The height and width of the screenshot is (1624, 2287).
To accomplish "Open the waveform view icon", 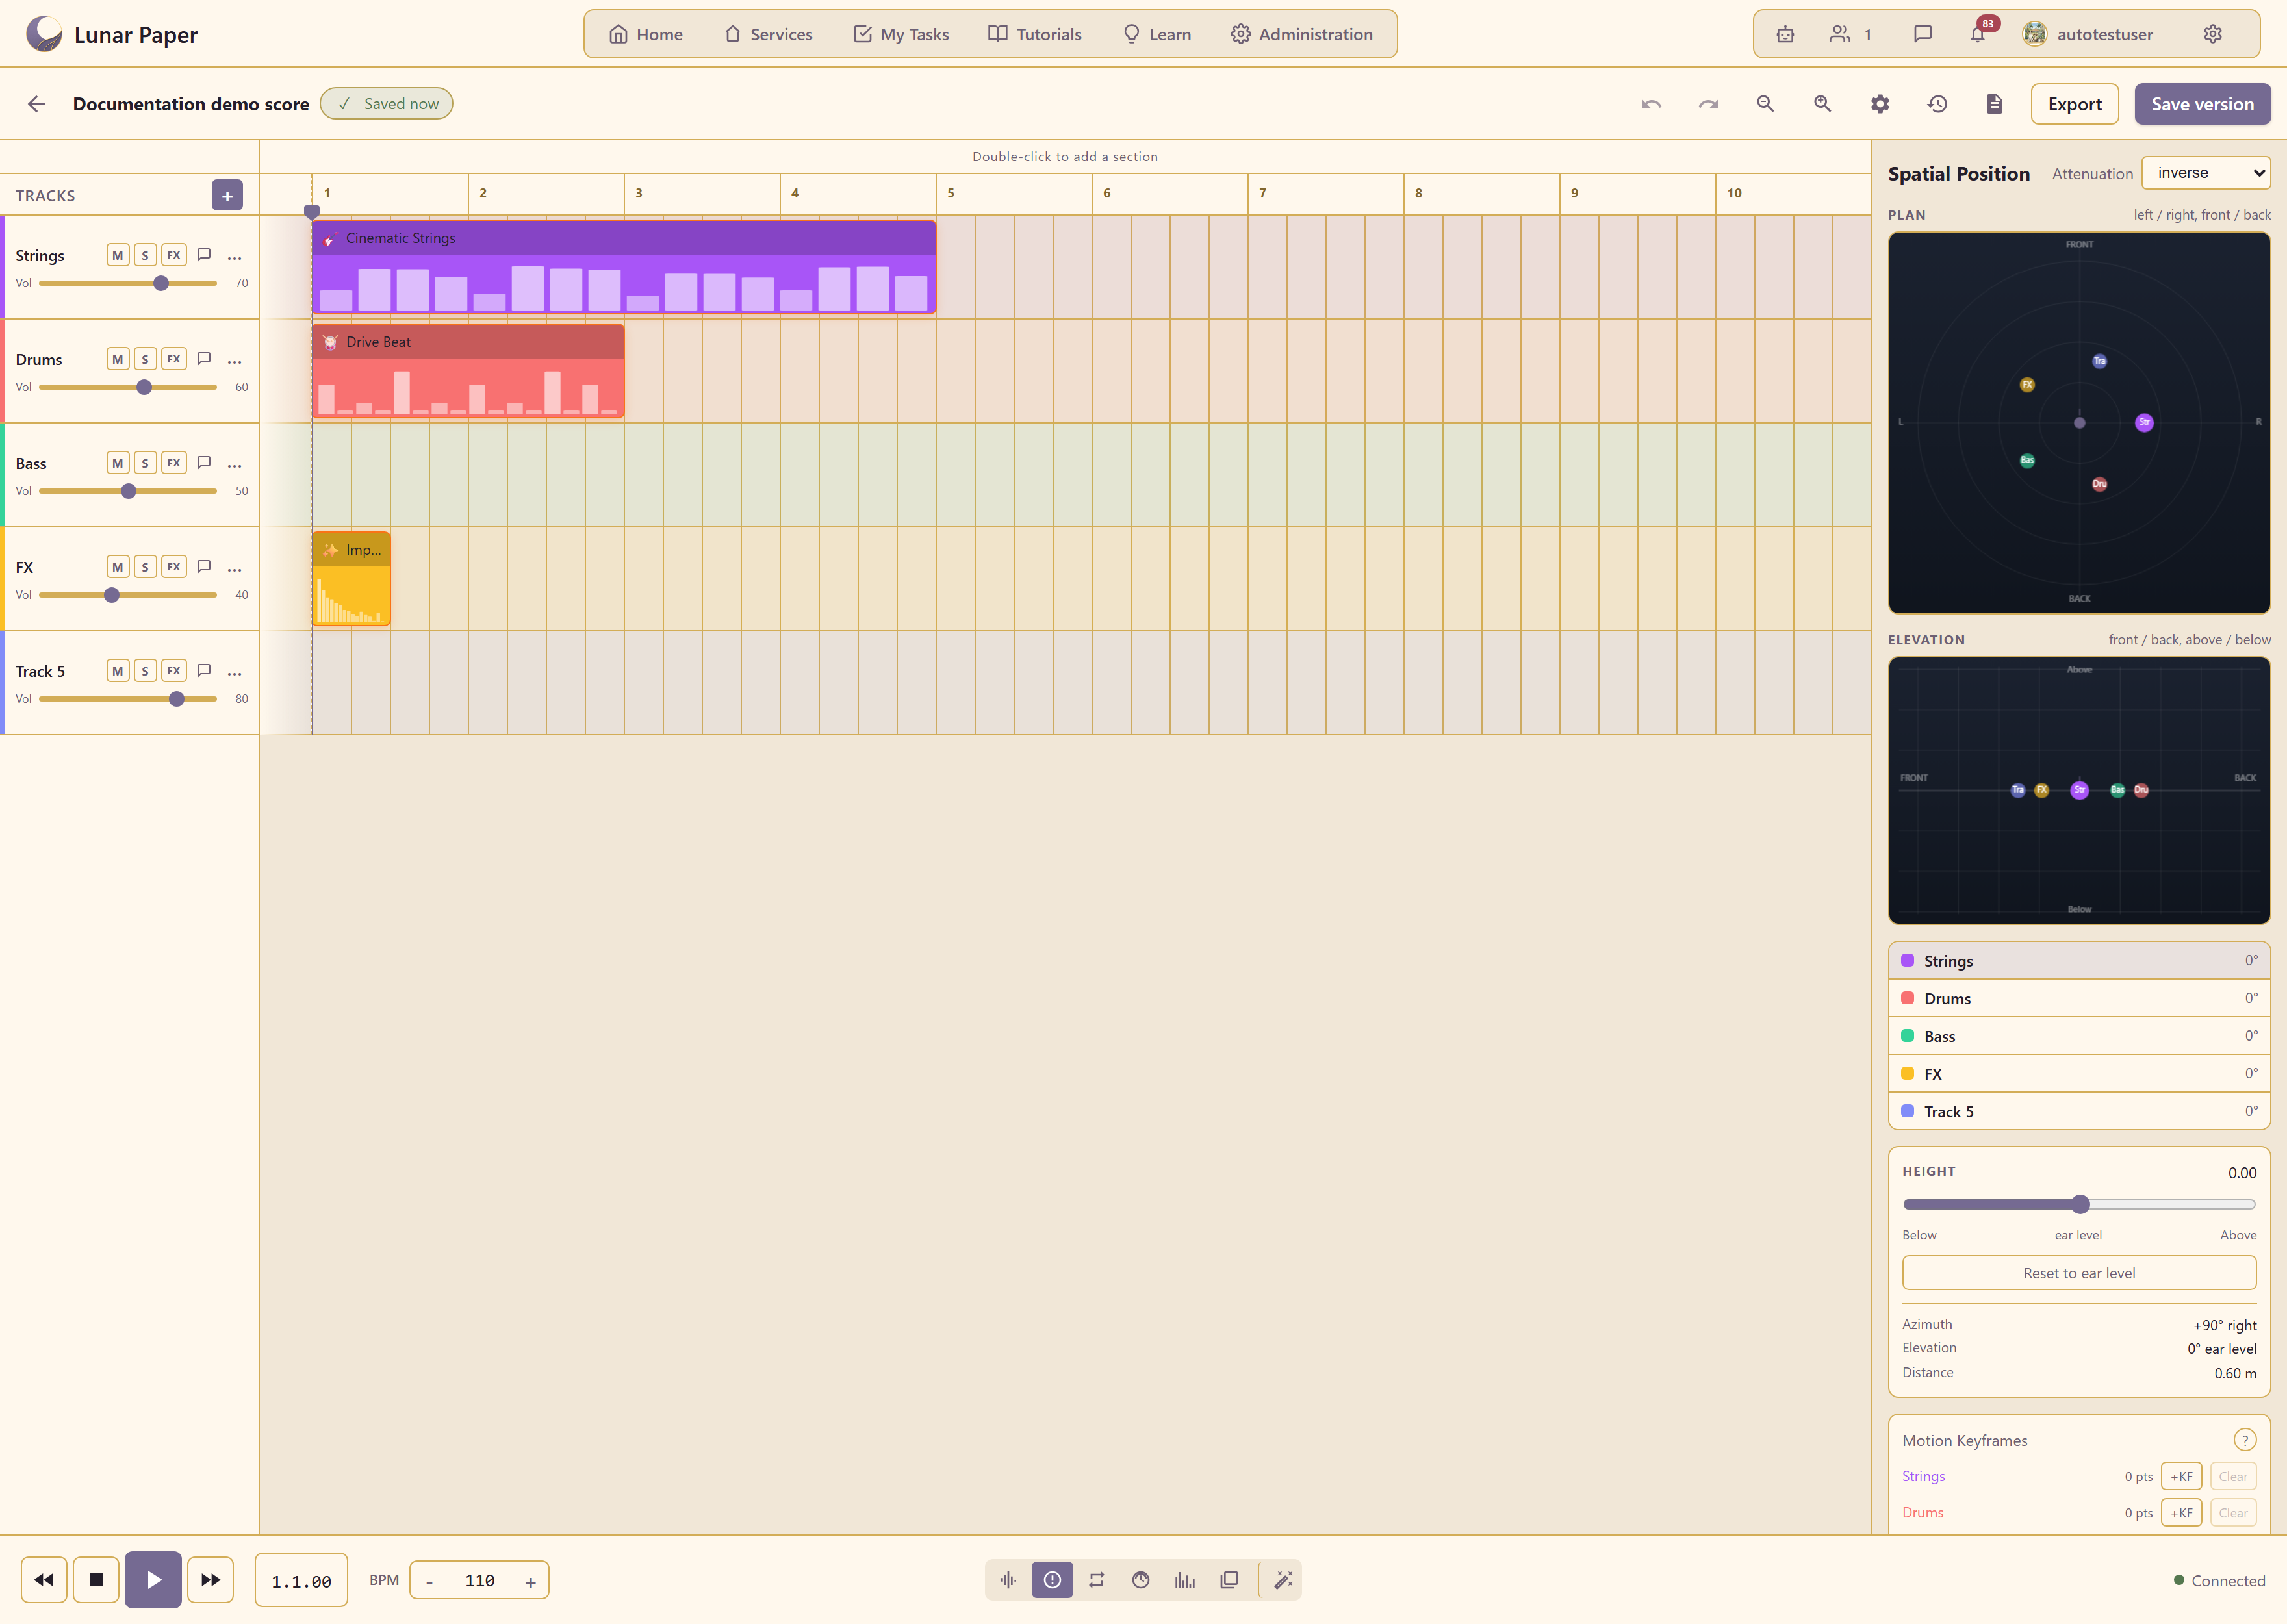I will [1008, 1580].
